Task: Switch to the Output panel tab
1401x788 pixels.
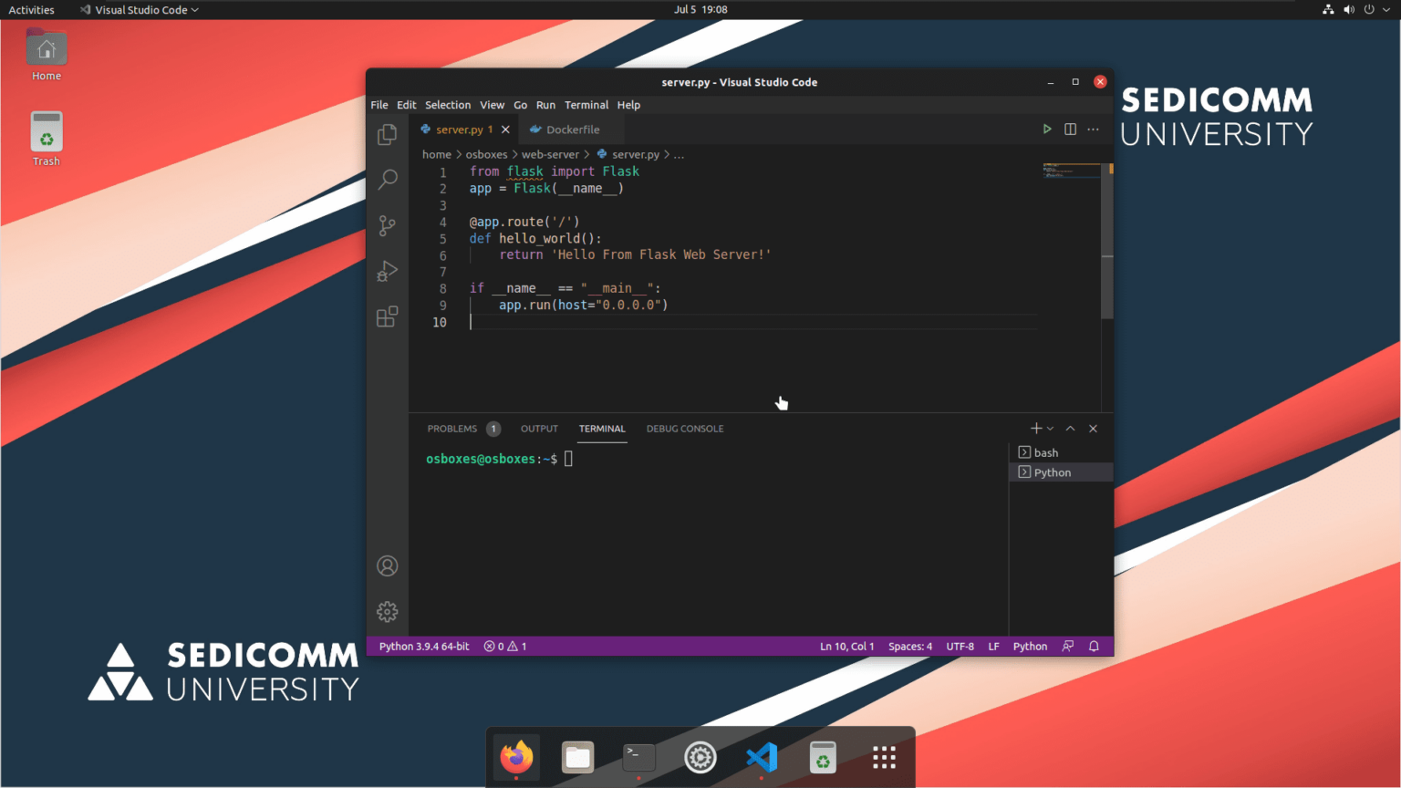Action: (539, 429)
